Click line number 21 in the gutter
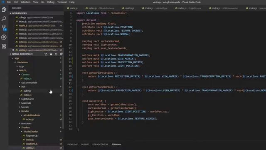Screen dimensions: 266x150 click(70, 83)
